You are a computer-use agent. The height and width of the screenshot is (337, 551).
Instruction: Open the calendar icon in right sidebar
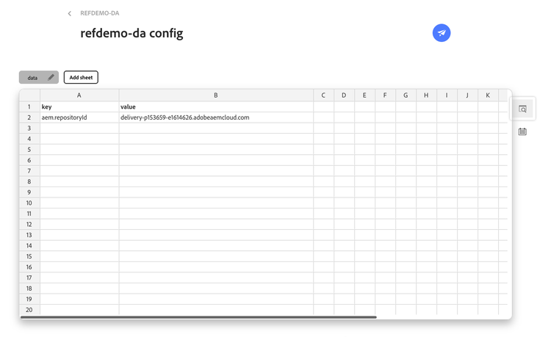(522, 131)
